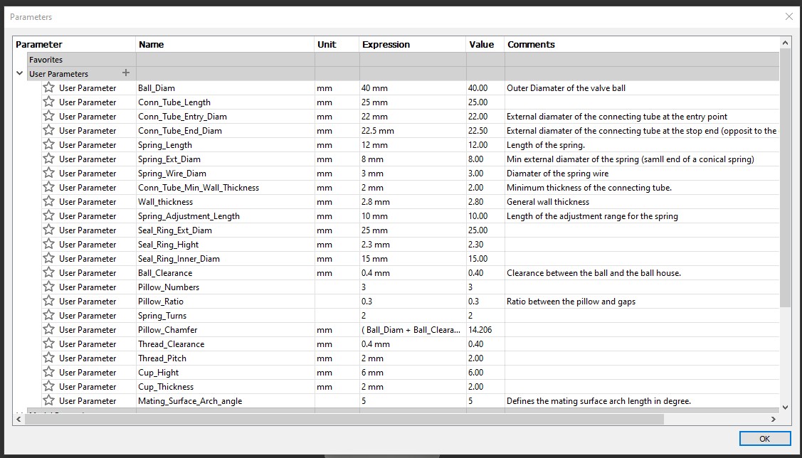Edit the Cup_Hight expression 6 mm
Viewport: 802px width, 458px height.
(413, 372)
